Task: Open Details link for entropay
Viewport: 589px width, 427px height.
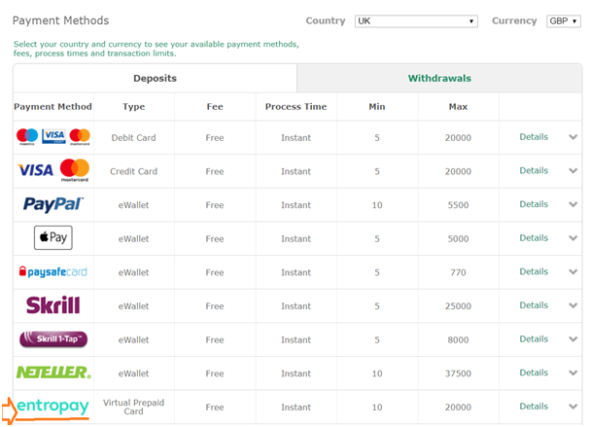Action: pyautogui.click(x=534, y=407)
